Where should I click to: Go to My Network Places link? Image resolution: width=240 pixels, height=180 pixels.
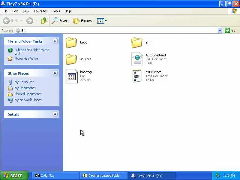28,100
